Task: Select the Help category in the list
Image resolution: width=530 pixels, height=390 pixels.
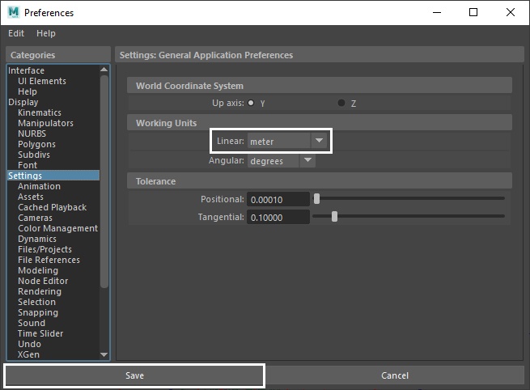Action: [28, 91]
